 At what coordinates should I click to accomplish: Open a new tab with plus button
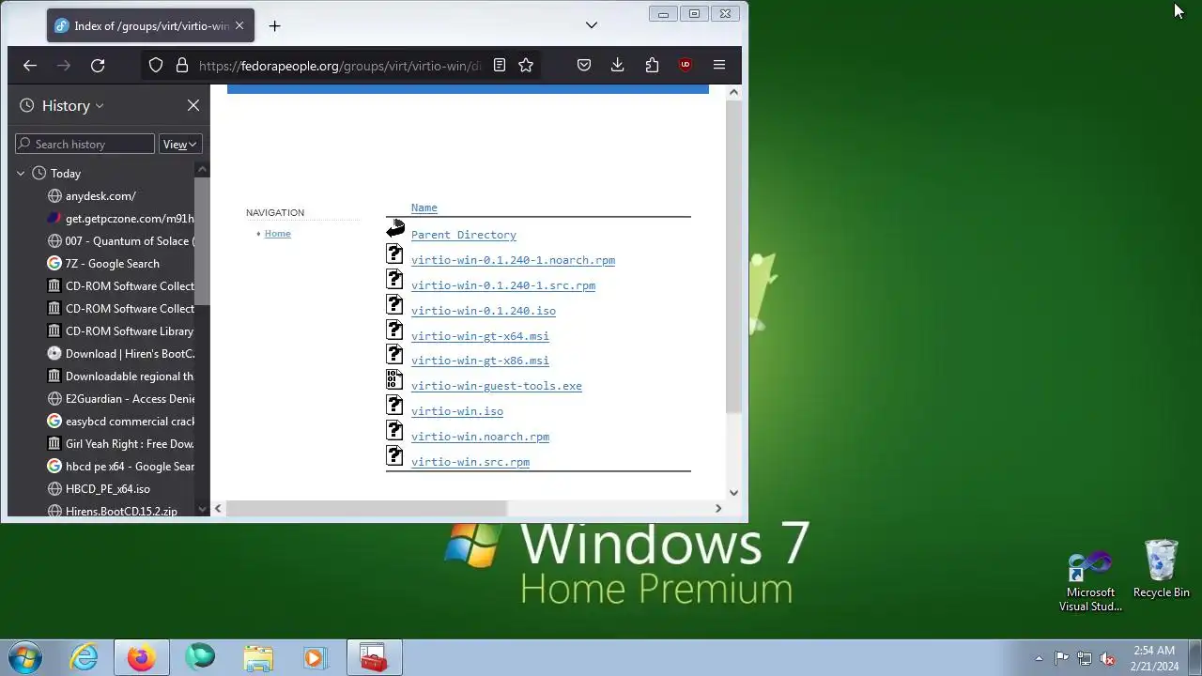(274, 26)
